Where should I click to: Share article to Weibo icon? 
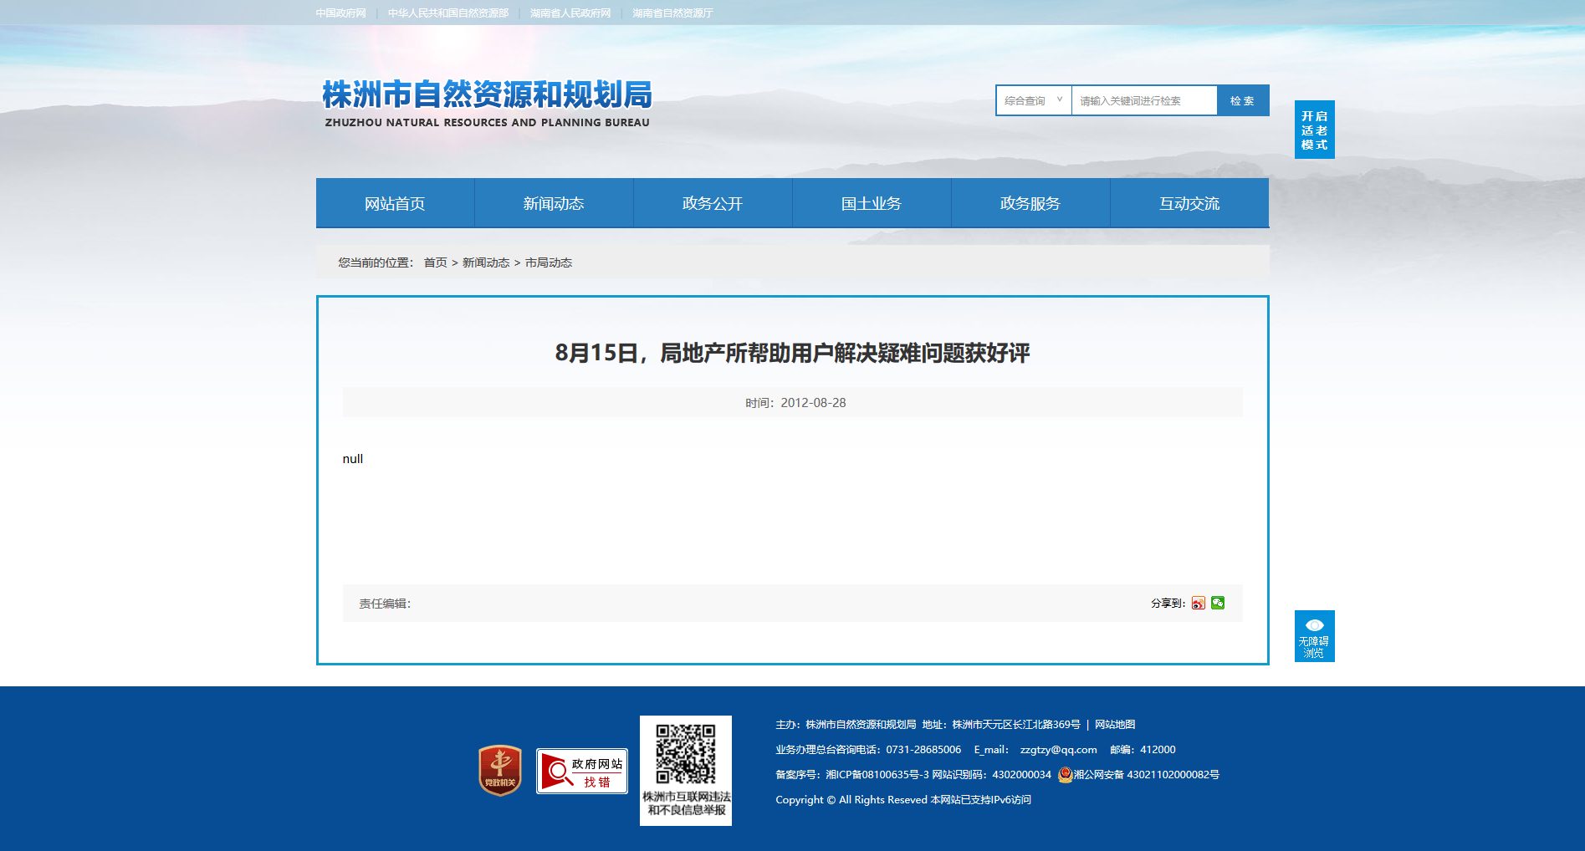[1199, 603]
